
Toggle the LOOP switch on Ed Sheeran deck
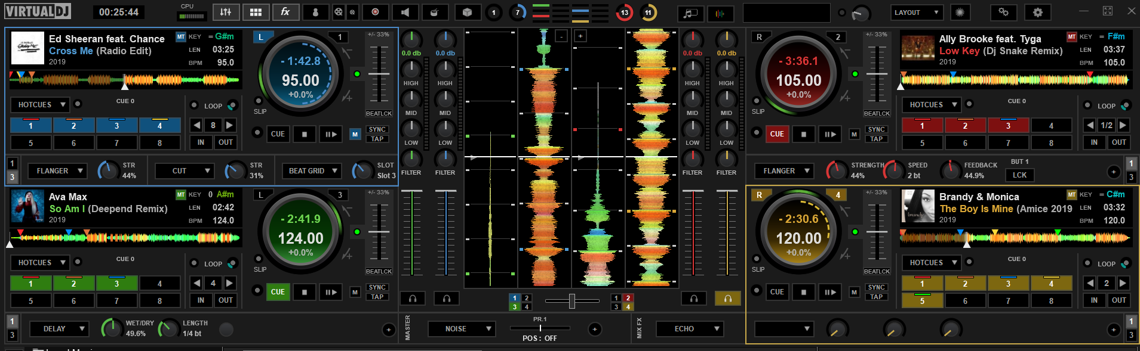tap(232, 105)
